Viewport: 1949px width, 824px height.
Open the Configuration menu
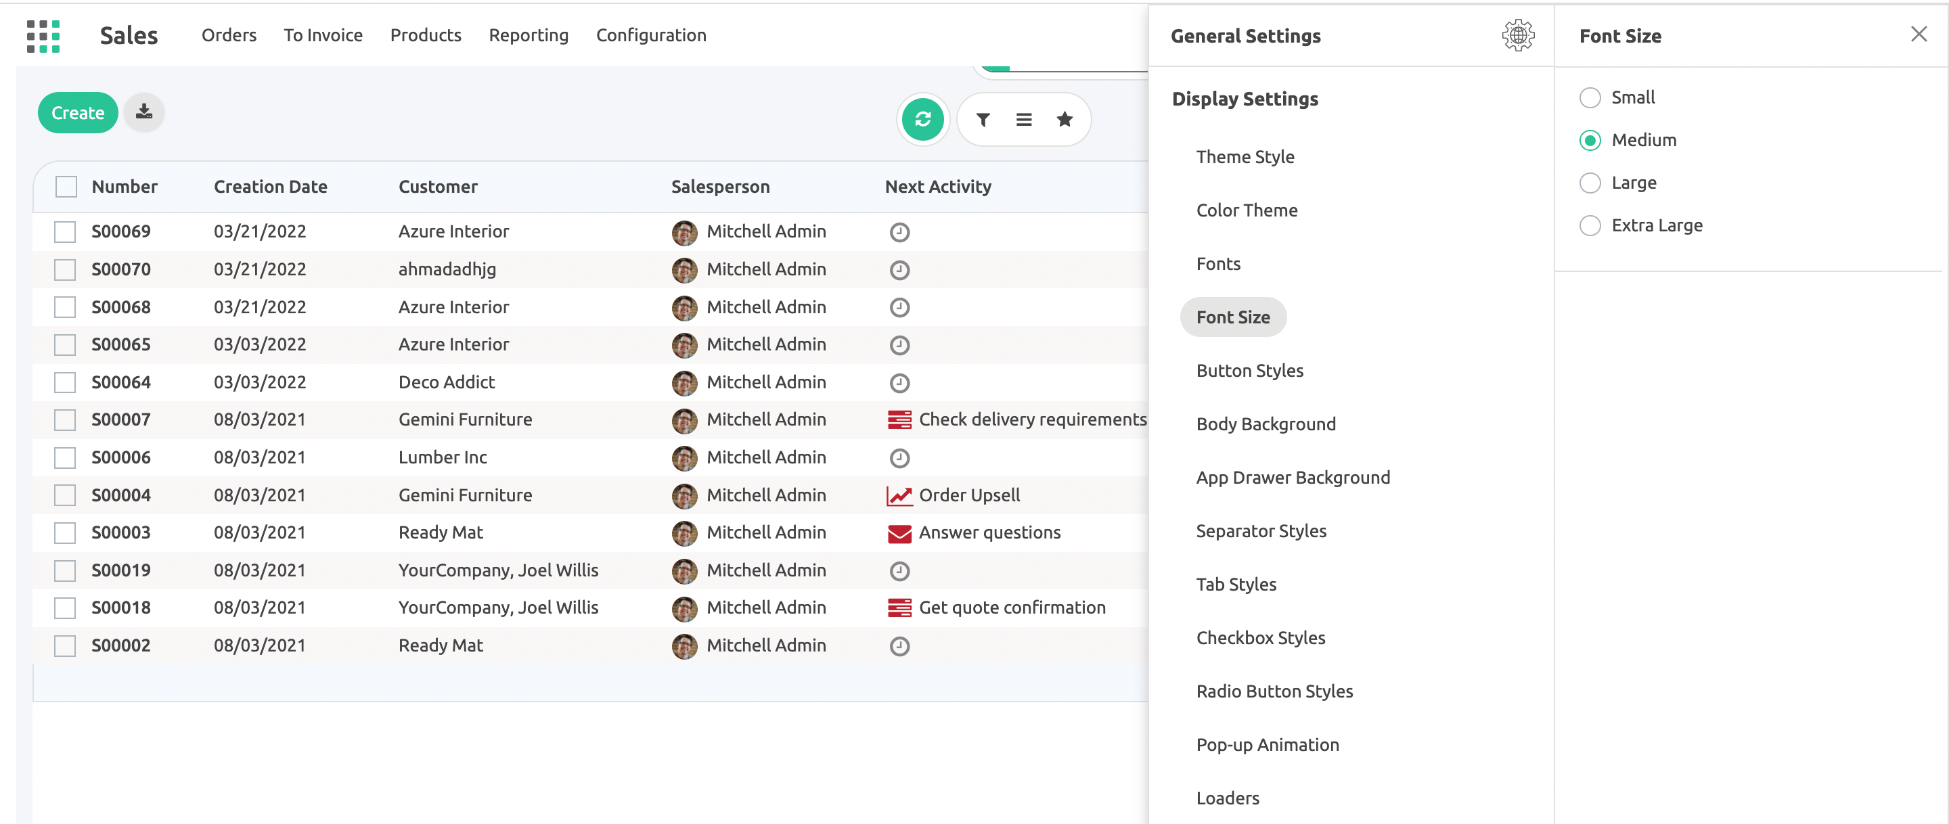pyautogui.click(x=650, y=36)
